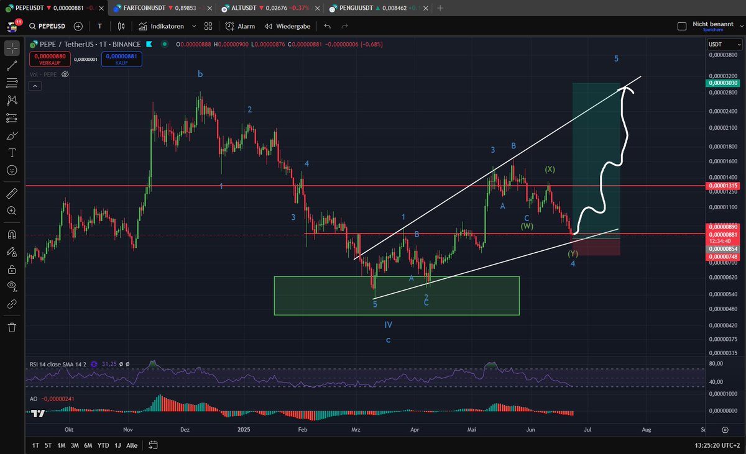
Task: Click the green market status dot
Action: point(164,44)
